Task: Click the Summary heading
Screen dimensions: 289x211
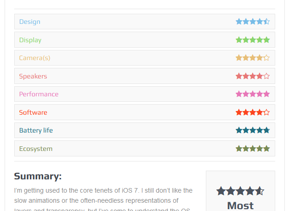Action: 38,177
